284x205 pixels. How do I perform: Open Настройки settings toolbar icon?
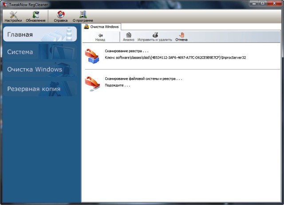[x=13, y=17]
